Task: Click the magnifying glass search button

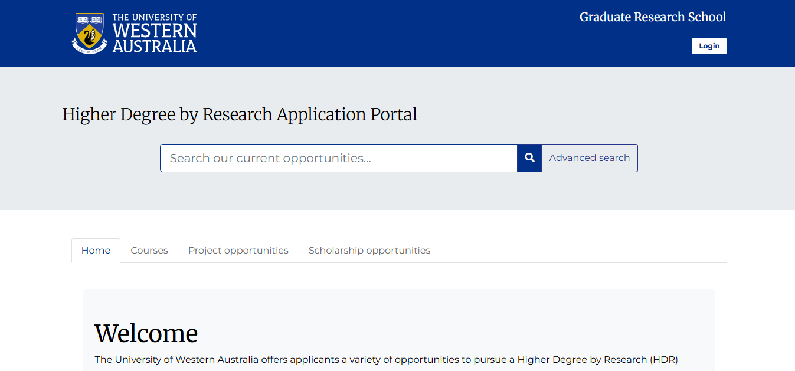Action: [529, 158]
